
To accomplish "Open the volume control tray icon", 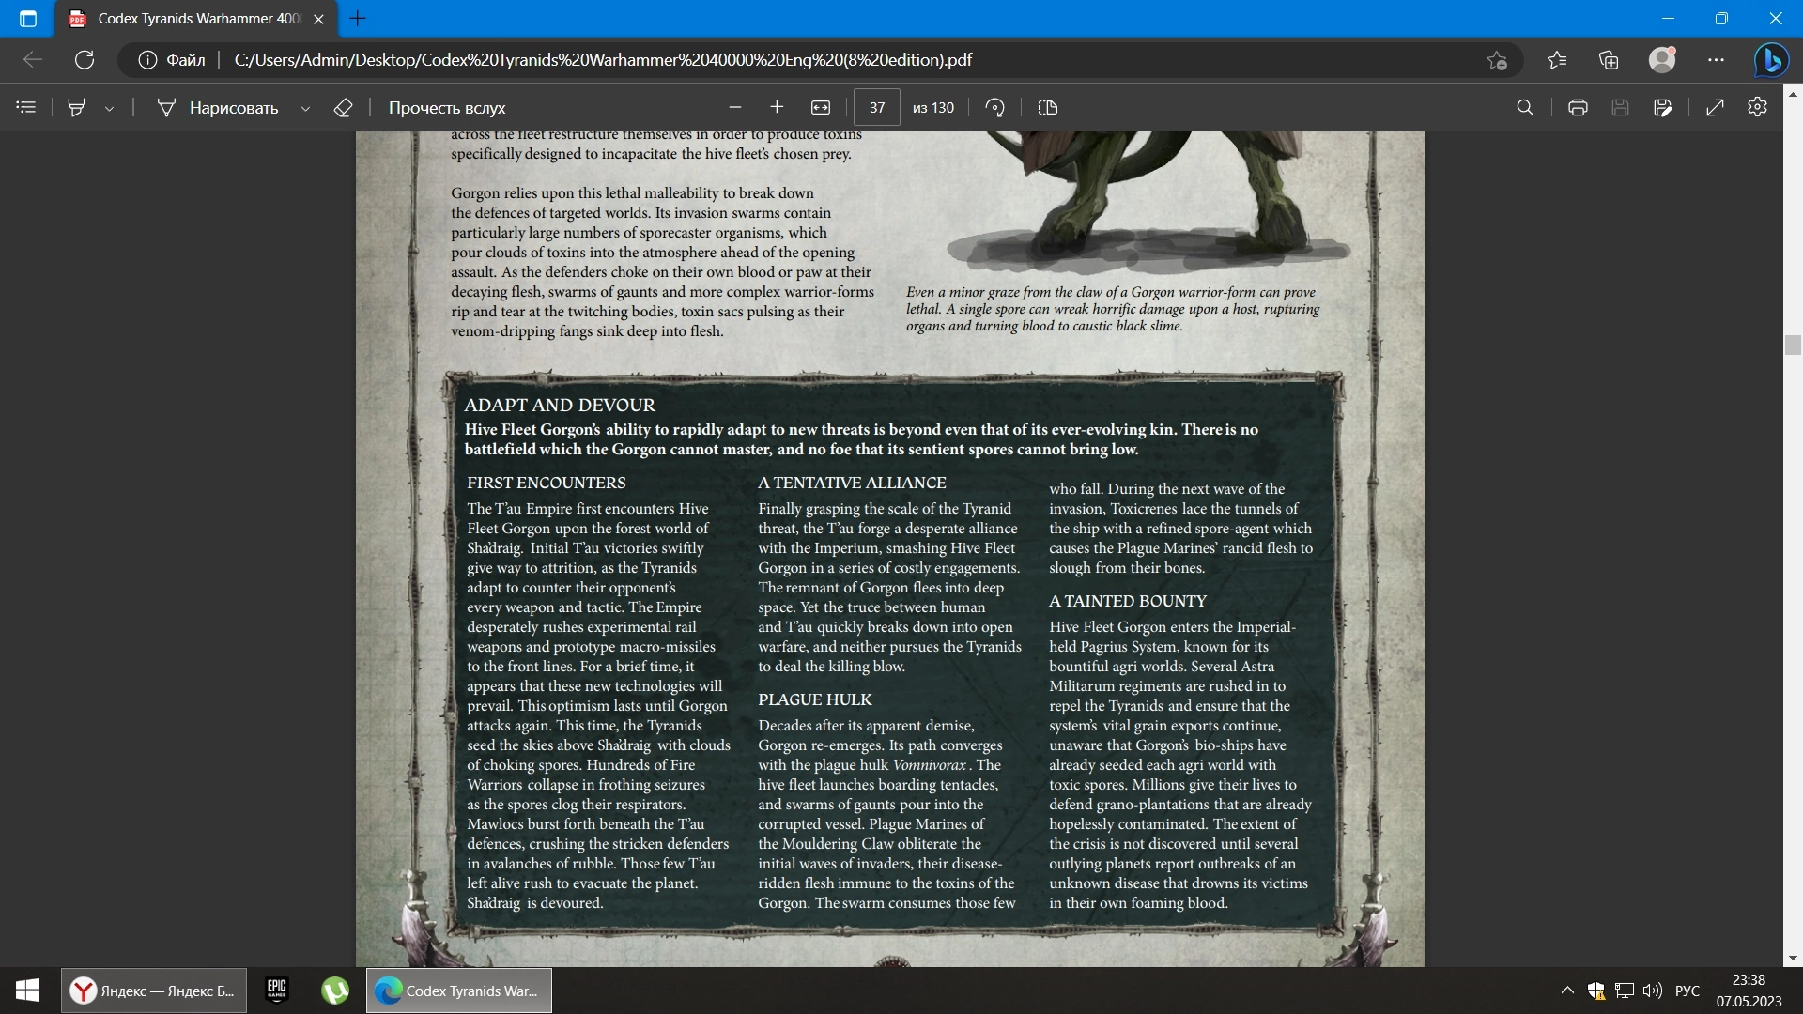I will (x=1653, y=991).
